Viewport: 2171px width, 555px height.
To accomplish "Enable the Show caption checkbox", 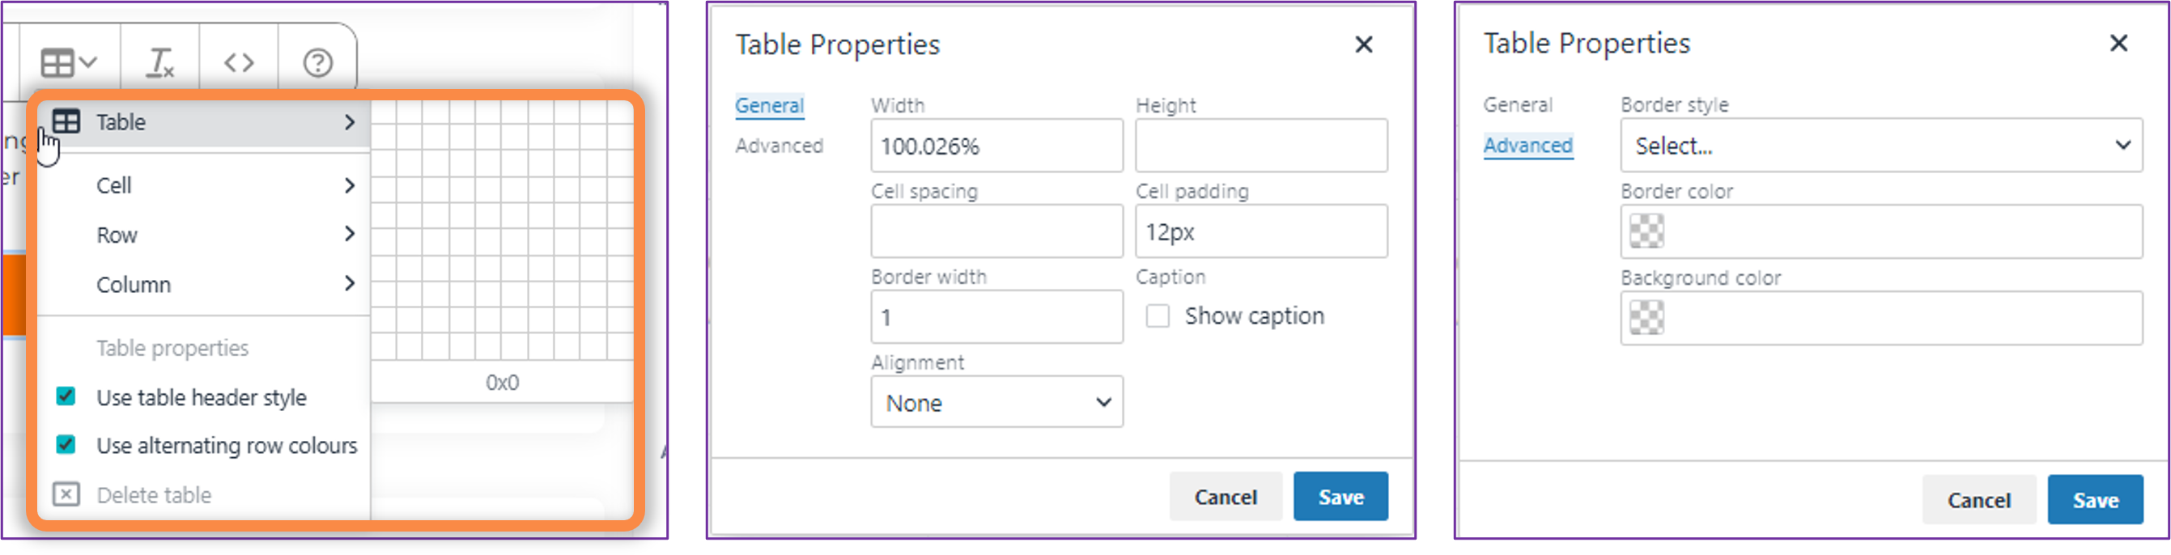I will click(1157, 316).
